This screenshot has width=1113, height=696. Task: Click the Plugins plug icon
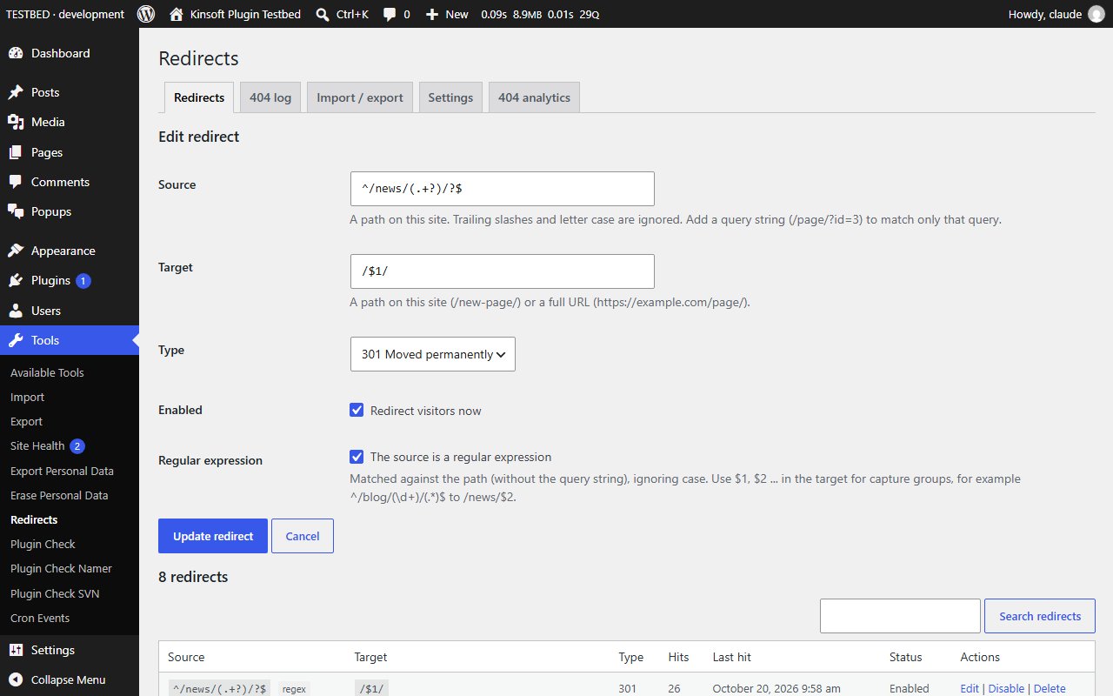[x=16, y=280]
